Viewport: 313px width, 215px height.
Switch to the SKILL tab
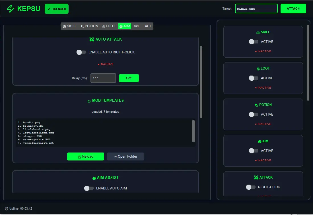pyautogui.click(x=70, y=26)
